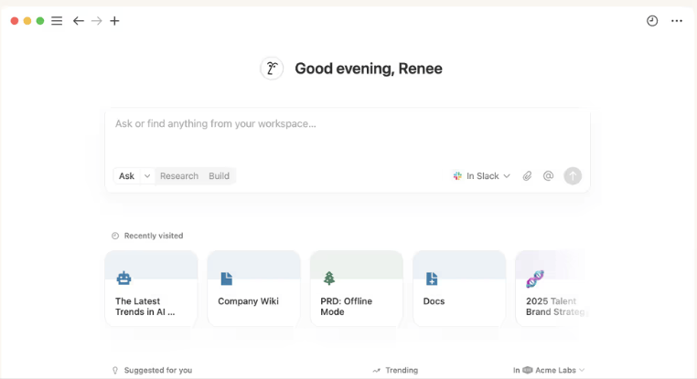Click the document-plus icon on Docs card
Screen dimensions: 697x379
(x=432, y=279)
